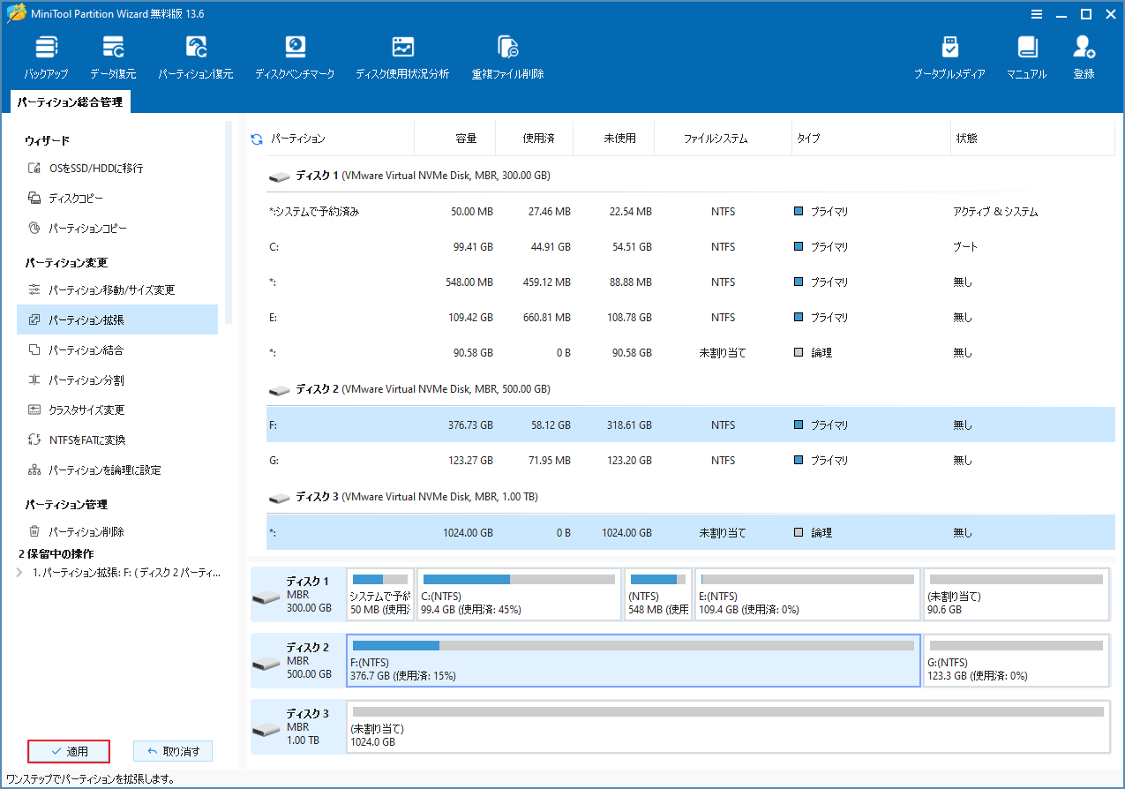The width and height of the screenshot is (1125, 789).
Task: Open the hamburger menu in title bar
Action: tap(1037, 14)
